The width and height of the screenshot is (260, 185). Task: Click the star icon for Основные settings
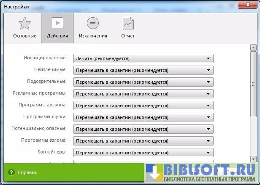pyautogui.click(x=24, y=23)
